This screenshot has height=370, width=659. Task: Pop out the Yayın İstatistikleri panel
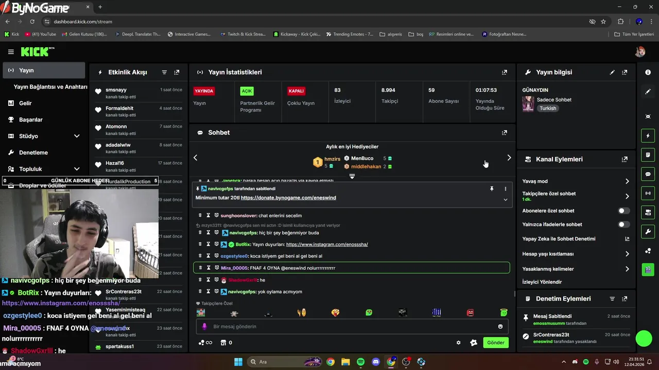click(x=505, y=72)
